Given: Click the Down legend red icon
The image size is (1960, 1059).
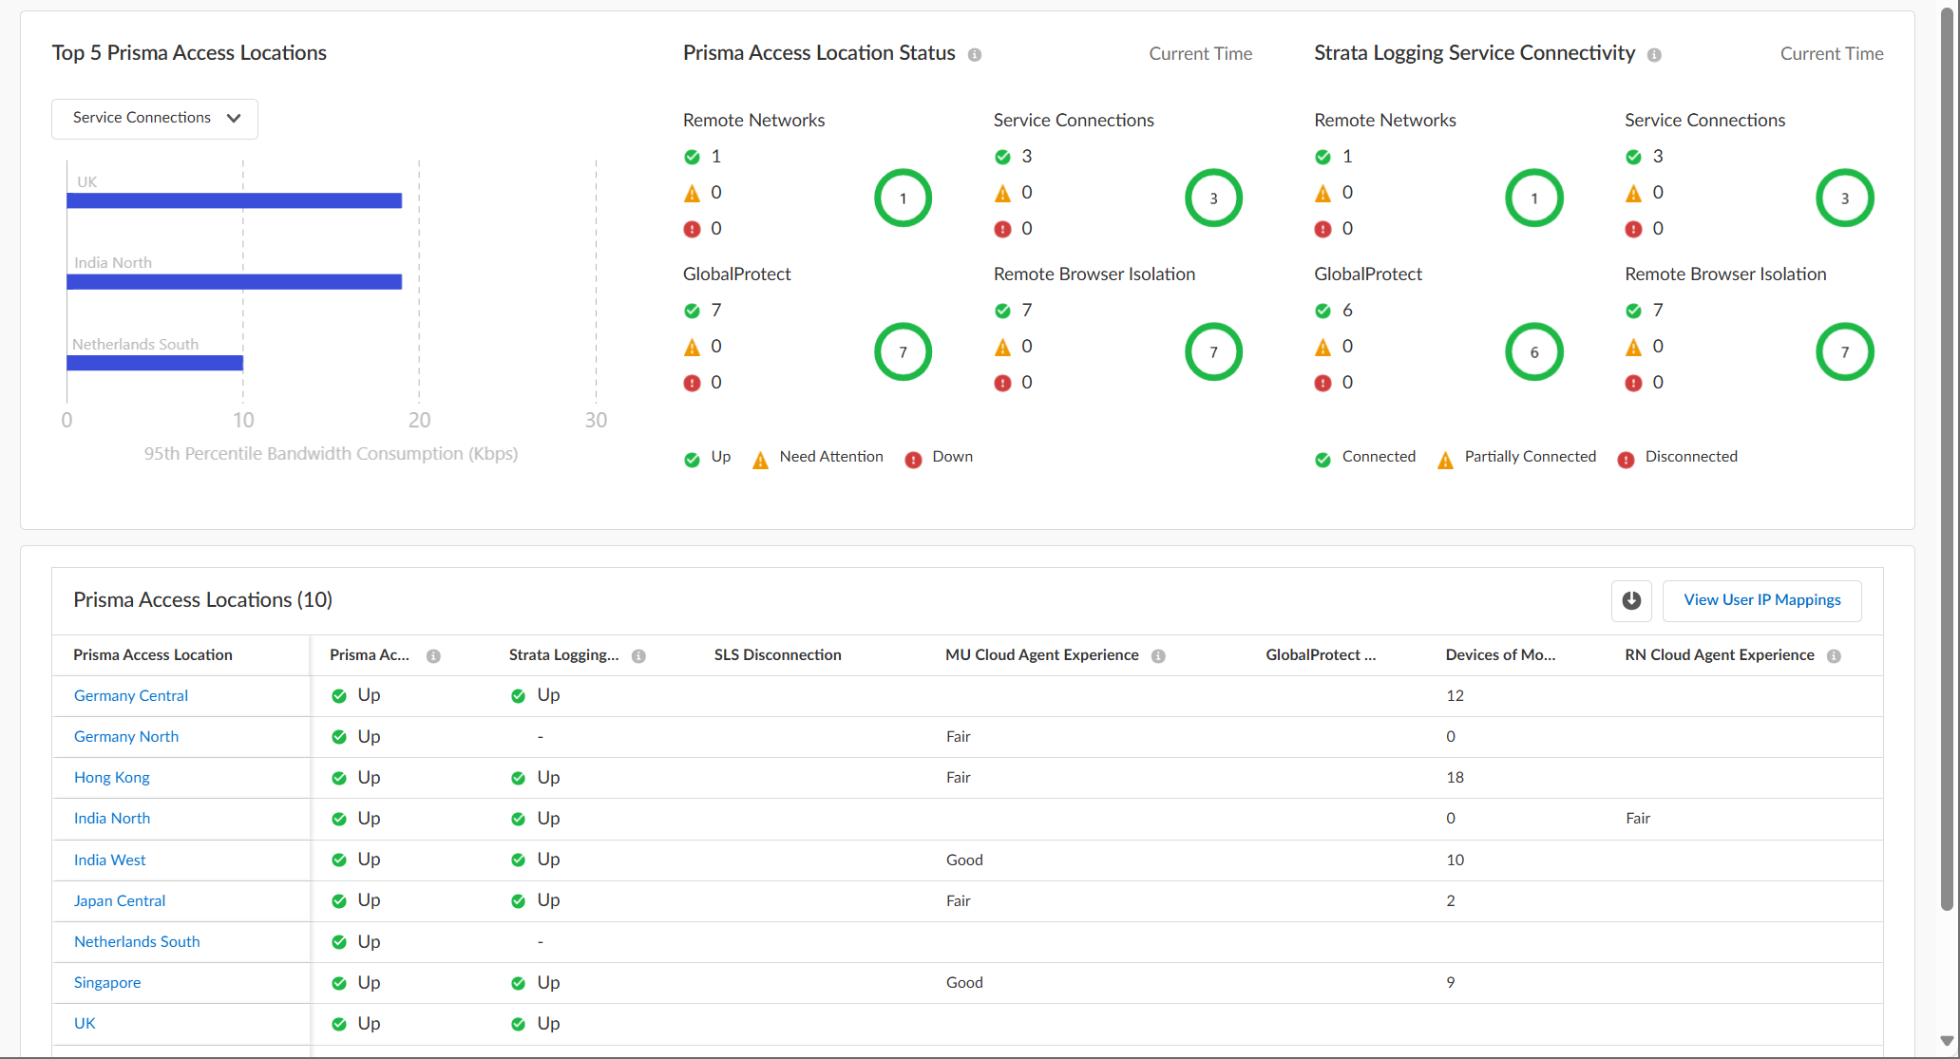Looking at the screenshot, I should point(913,460).
